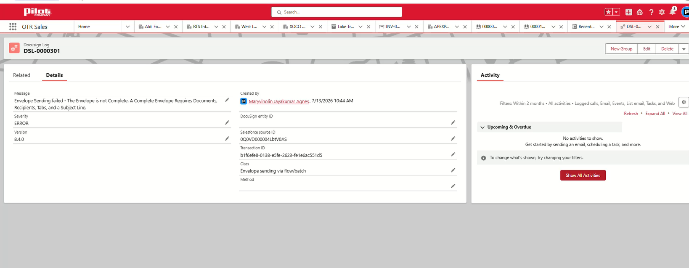Viewport: 689px width, 268px height.
Task: Click the Refresh activity link
Action: click(x=631, y=114)
